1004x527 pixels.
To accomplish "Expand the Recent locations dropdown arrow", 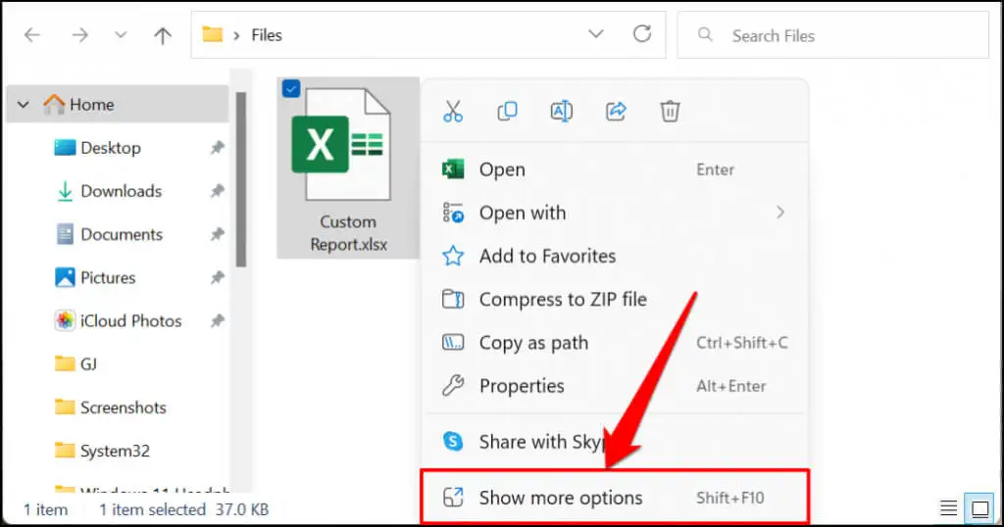I will (121, 35).
